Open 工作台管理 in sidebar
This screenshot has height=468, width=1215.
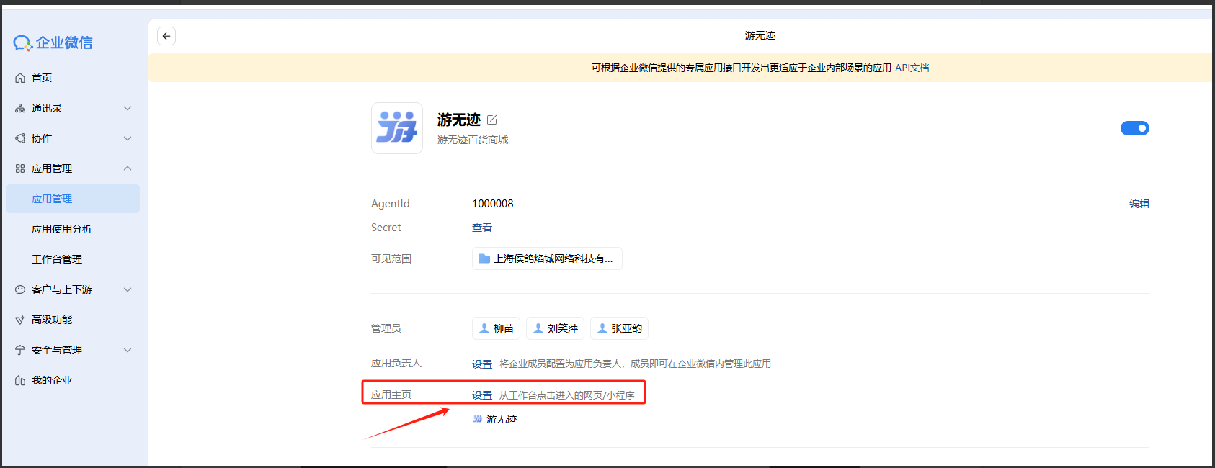tap(57, 259)
